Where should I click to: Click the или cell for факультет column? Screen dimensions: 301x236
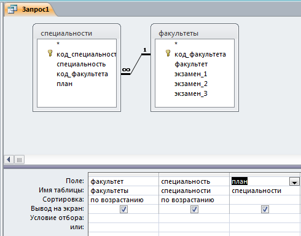(123, 227)
